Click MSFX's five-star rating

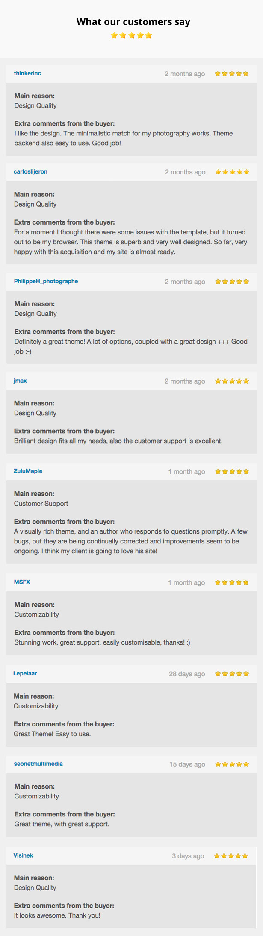(x=232, y=582)
